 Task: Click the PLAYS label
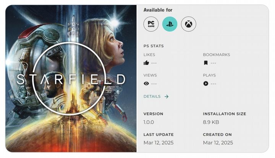[x=209, y=75]
